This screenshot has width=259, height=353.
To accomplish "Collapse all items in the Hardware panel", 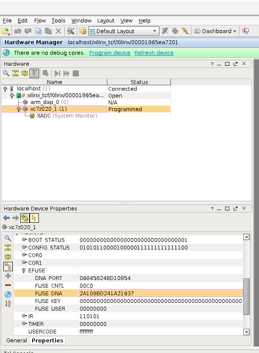I will [x=15, y=73].
